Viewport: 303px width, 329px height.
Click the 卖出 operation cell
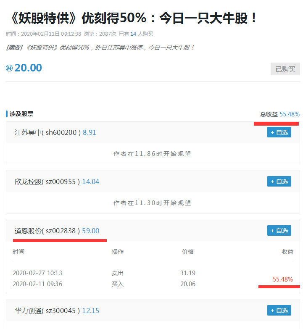(118, 273)
